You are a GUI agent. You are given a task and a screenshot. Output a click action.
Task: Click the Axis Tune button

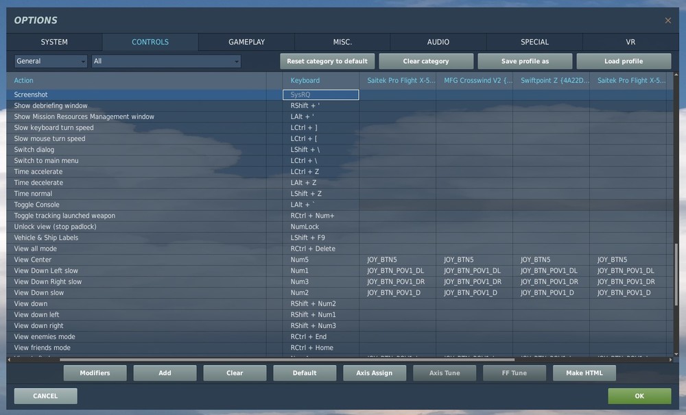(445, 373)
